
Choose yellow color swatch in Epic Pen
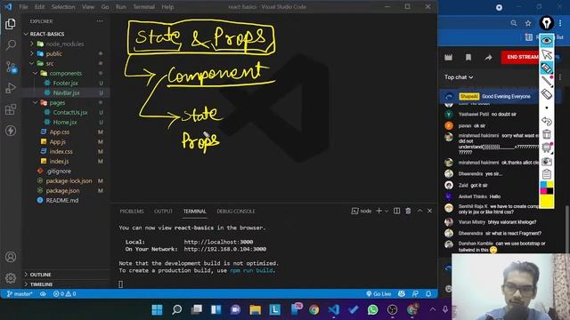[x=547, y=201]
